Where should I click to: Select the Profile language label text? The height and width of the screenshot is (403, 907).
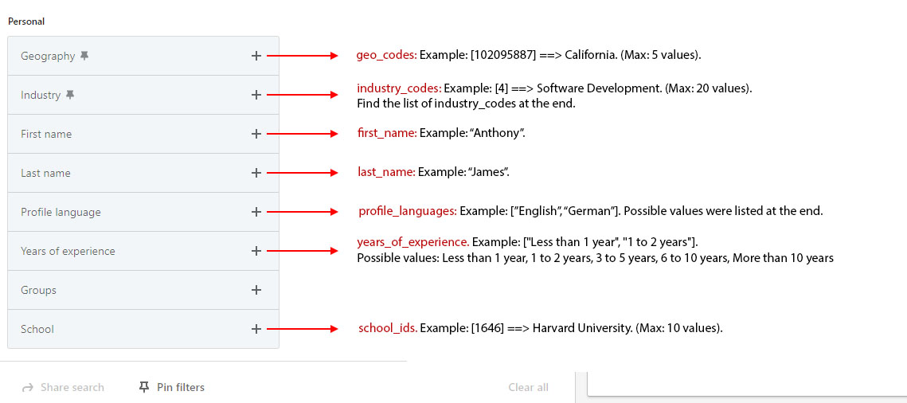point(61,213)
